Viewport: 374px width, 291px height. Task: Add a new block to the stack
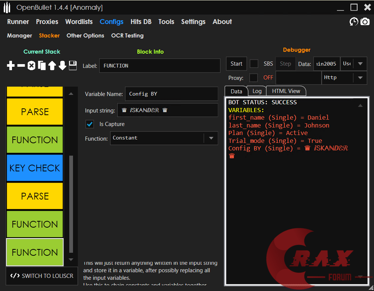coord(10,65)
